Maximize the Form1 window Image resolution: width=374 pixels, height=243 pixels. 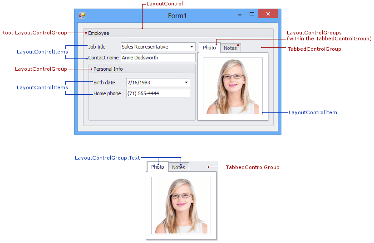click(x=252, y=14)
